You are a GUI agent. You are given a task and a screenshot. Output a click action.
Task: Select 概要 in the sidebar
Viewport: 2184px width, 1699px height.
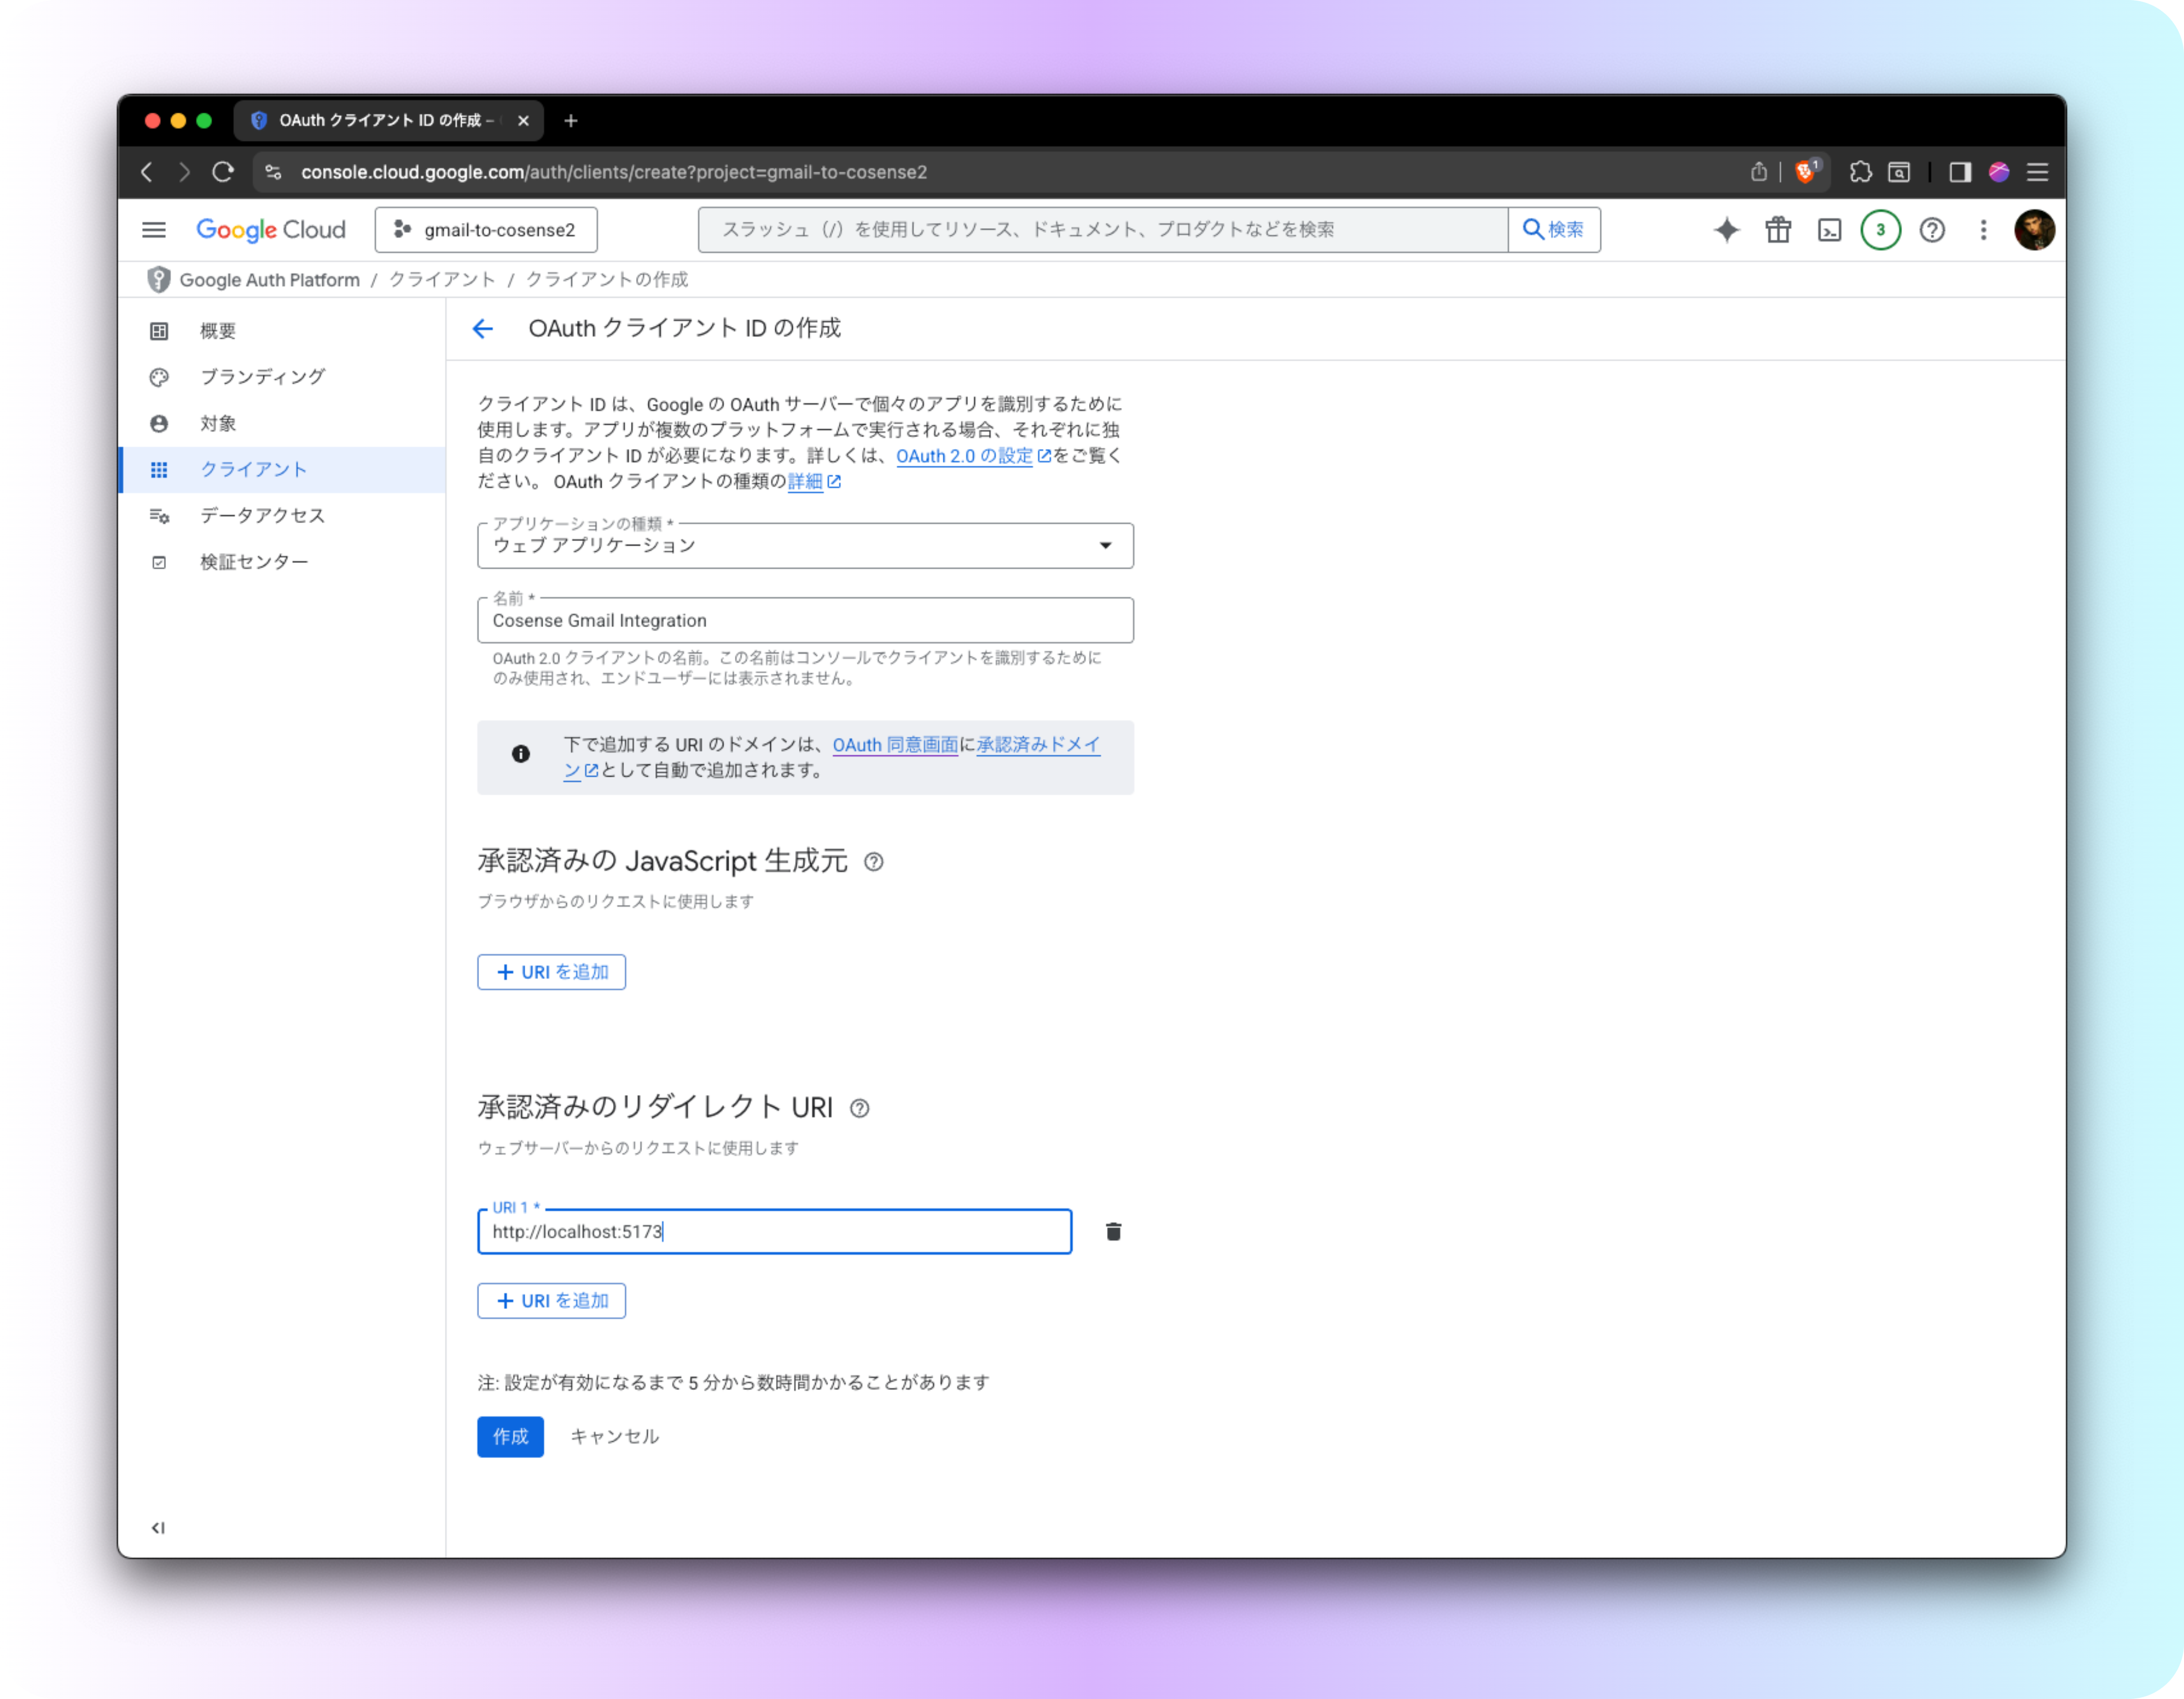click(x=282, y=331)
